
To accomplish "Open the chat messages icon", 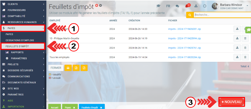I will [177, 6].
